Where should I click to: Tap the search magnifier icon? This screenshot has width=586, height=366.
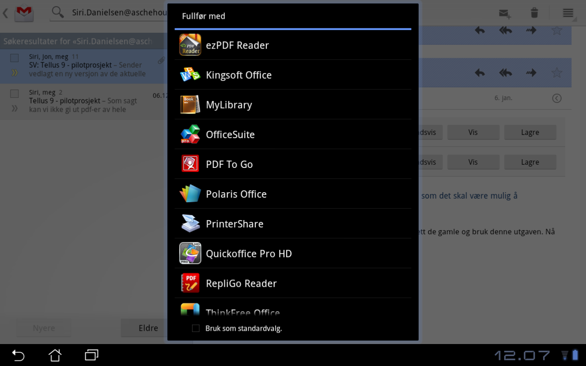click(x=58, y=12)
